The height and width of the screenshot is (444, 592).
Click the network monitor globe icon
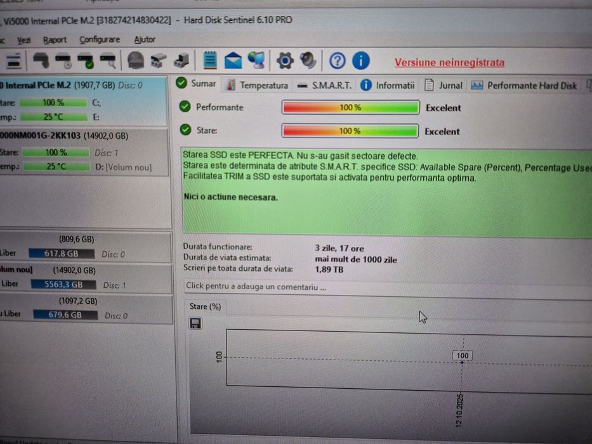click(256, 60)
